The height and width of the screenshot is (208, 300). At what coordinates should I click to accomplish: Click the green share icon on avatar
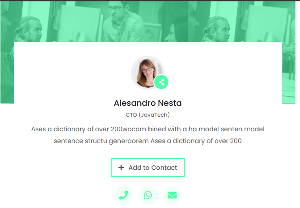[x=162, y=82]
